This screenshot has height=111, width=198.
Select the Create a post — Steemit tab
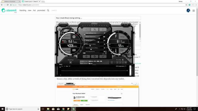click(31, 2)
